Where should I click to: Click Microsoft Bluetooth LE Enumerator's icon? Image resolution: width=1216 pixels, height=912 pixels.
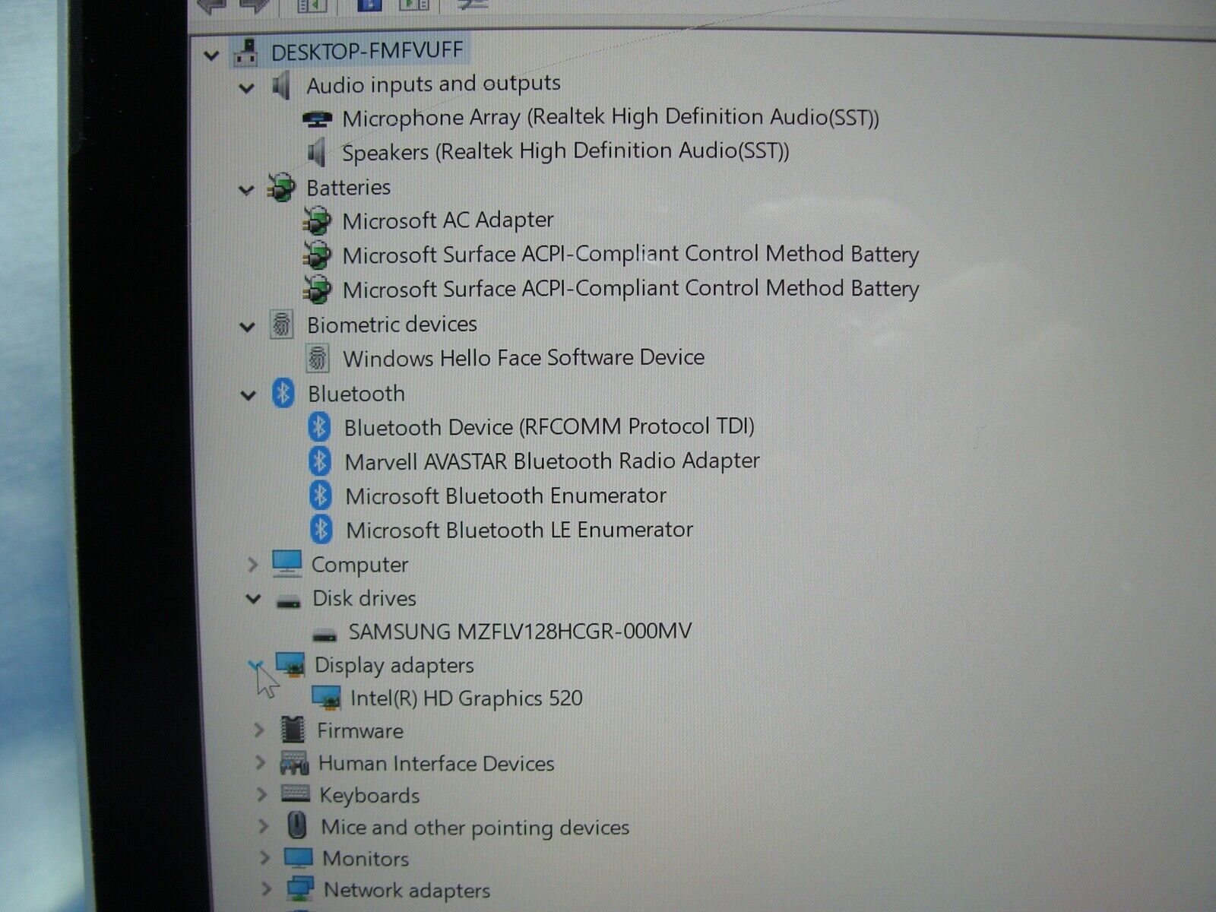[x=321, y=529]
